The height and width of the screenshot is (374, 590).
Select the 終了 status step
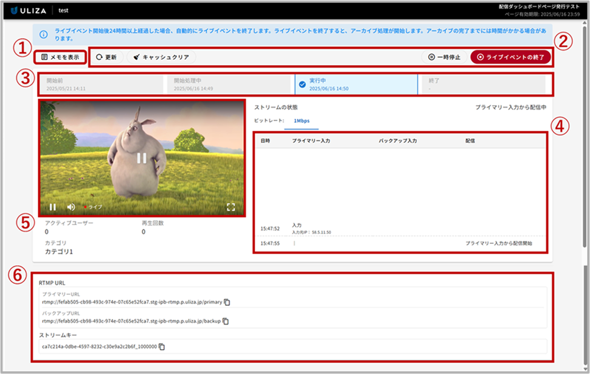click(x=484, y=85)
